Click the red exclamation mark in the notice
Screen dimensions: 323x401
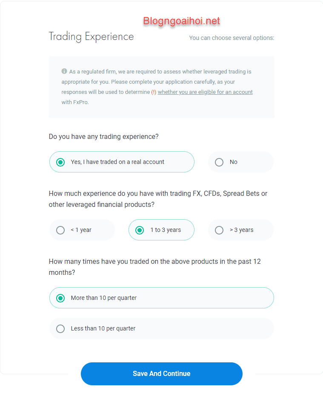[x=154, y=92]
